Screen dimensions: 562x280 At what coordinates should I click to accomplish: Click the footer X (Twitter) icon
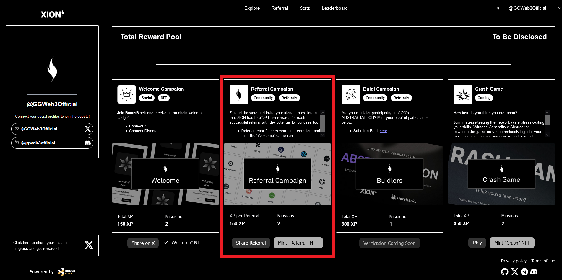515,272
